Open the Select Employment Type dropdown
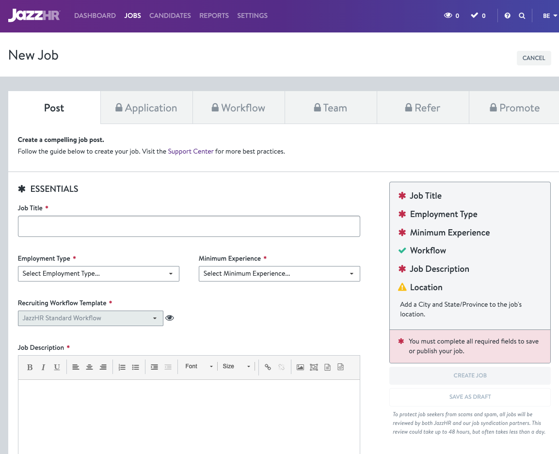This screenshot has width=559, height=454. (98, 274)
